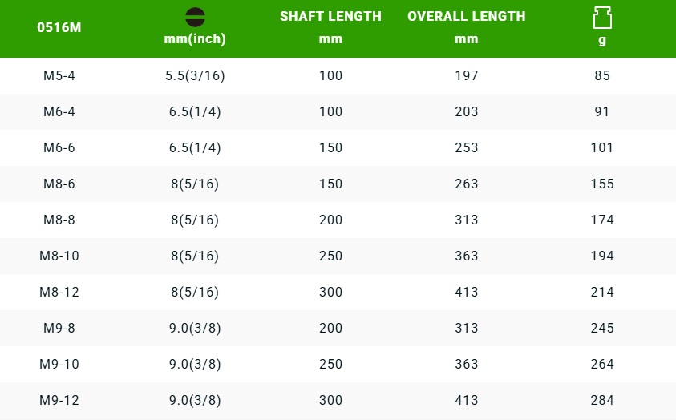Select the M8-10 model cell
Screen dimensions: 676x420
click(59, 256)
